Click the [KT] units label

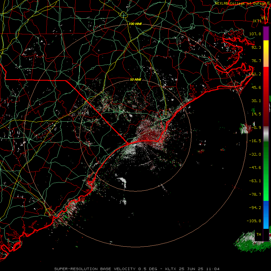[x=257, y=21]
